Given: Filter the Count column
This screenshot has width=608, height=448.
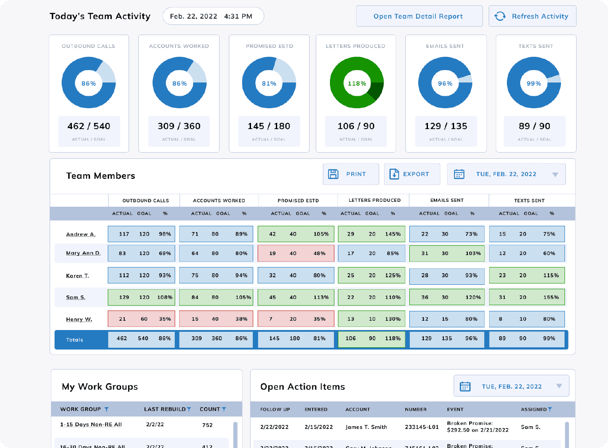Looking at the screenshot, I should pyautogui.click(x=224, y=409).
